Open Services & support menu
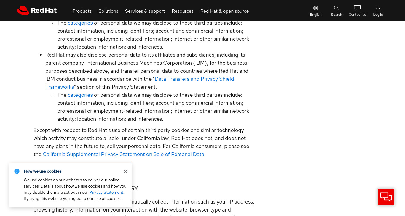405x216 pixels. (145, 11)
